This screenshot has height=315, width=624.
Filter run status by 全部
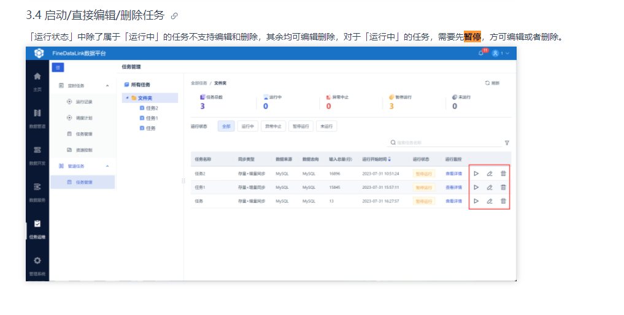click(226, 126)
